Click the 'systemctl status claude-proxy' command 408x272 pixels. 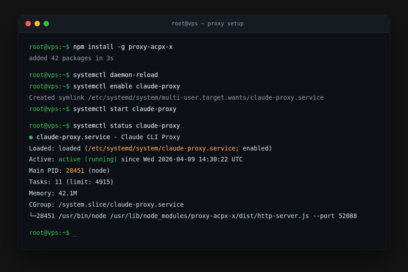click(126, 126)
